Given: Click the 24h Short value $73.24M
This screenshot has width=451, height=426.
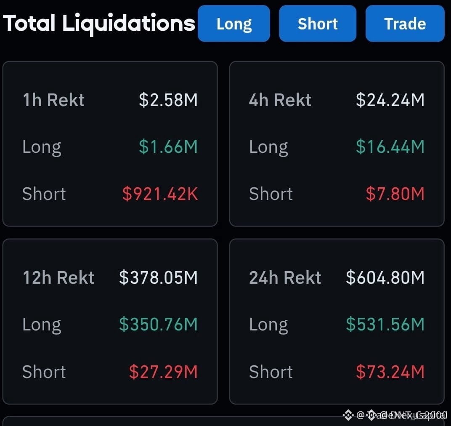Looking at the screenshot, I should point(390,371).
